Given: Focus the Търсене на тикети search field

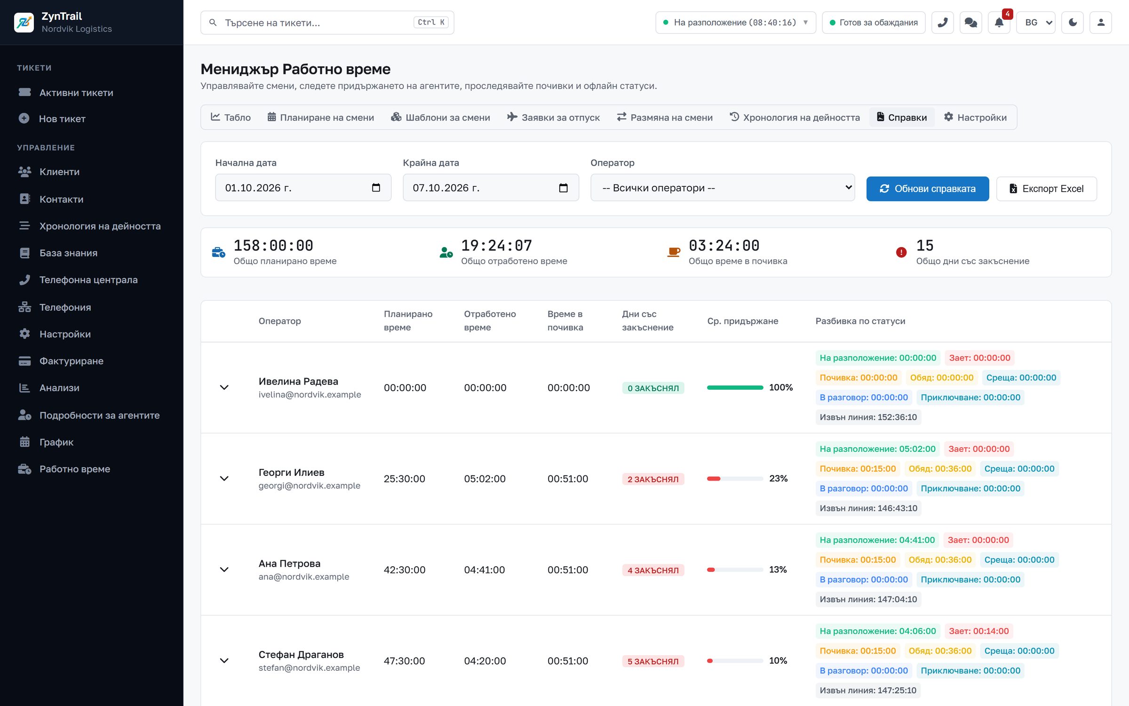Looking at the screenshot, I should pos(327,23).
